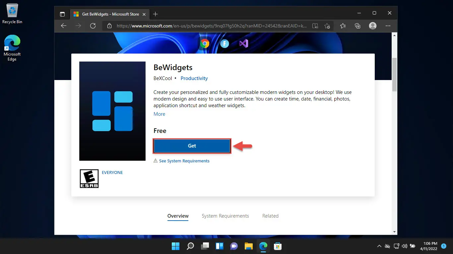Open a new tab with plus icon

(x=155, y=14)
